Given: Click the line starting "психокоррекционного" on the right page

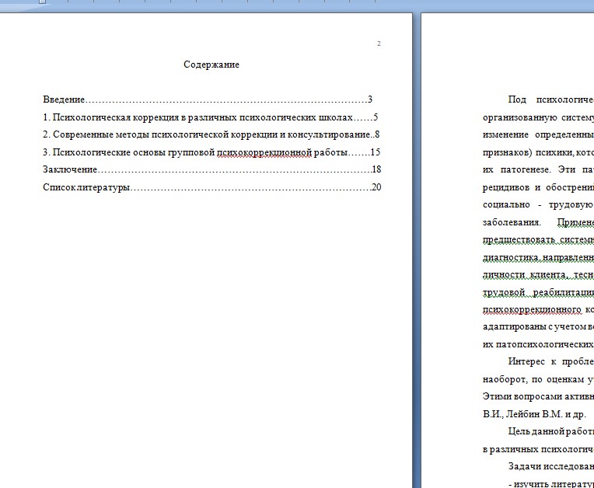Looking at the screenshot, I should pos(538,309).
